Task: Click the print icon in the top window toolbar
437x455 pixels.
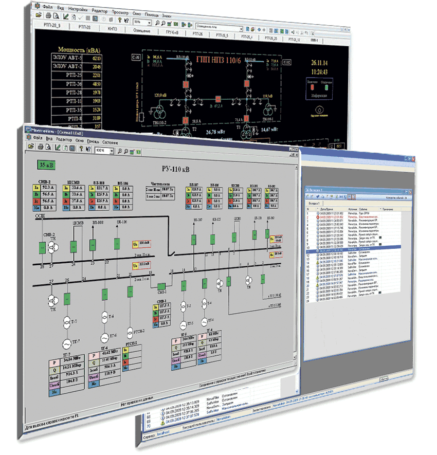Action: pos(48,15)
